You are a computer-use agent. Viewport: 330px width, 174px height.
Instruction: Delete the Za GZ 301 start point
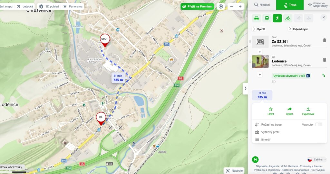pyautogui.click(x=324, y=40)
